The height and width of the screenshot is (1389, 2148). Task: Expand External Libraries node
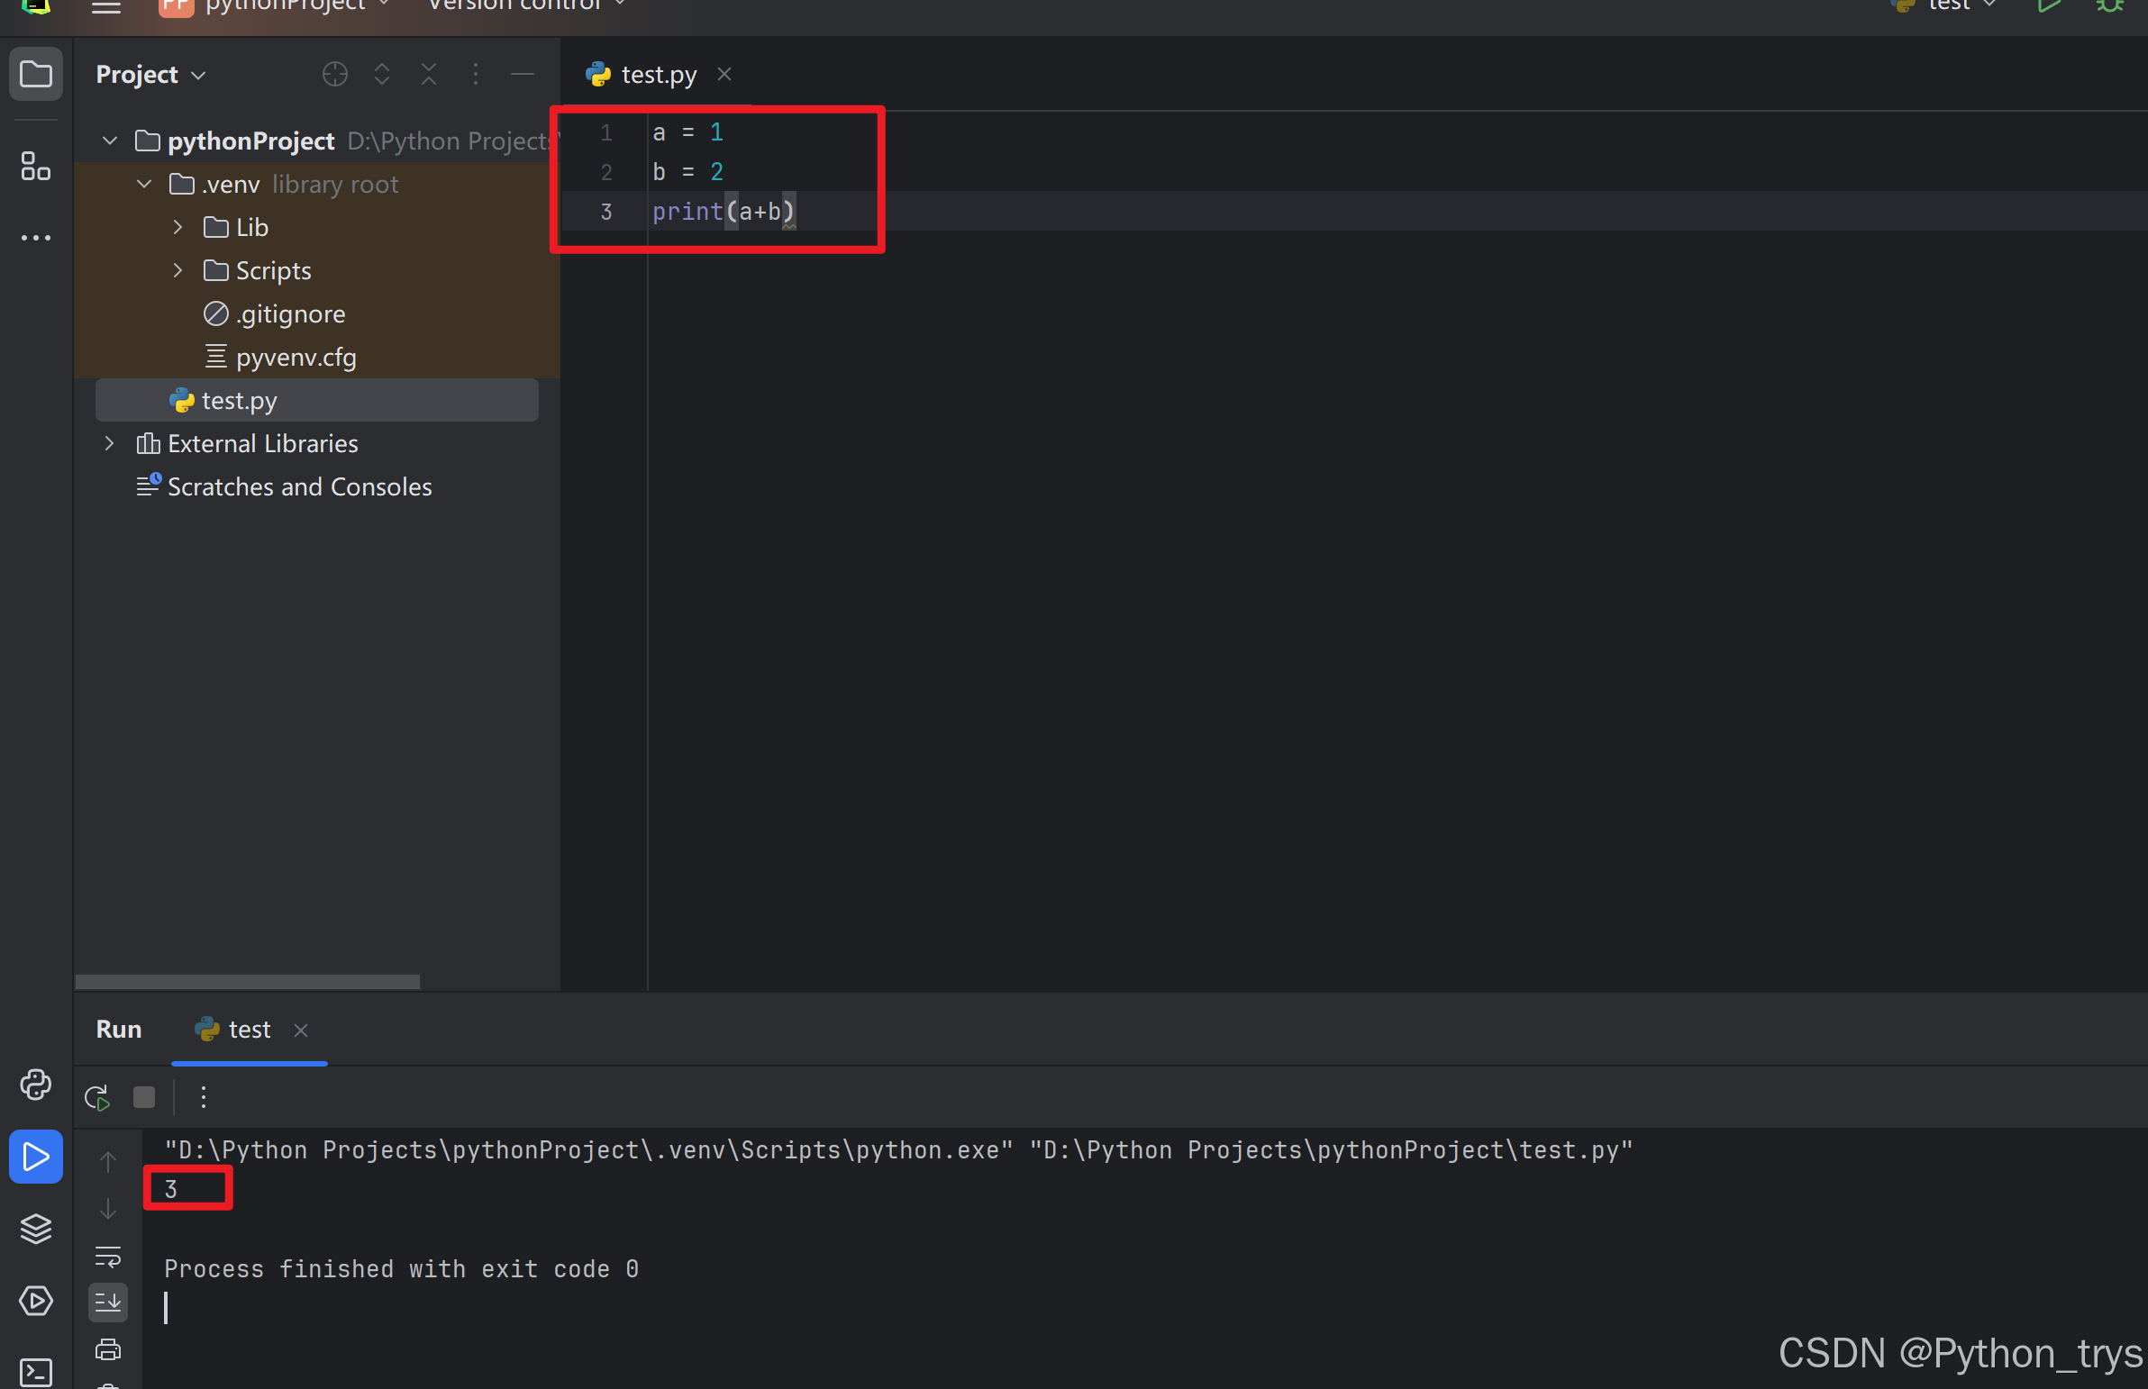(109, 444)
